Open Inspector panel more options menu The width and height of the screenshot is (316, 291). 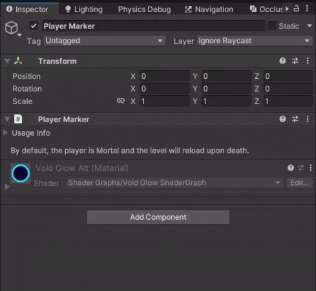(x=307, y=8)
